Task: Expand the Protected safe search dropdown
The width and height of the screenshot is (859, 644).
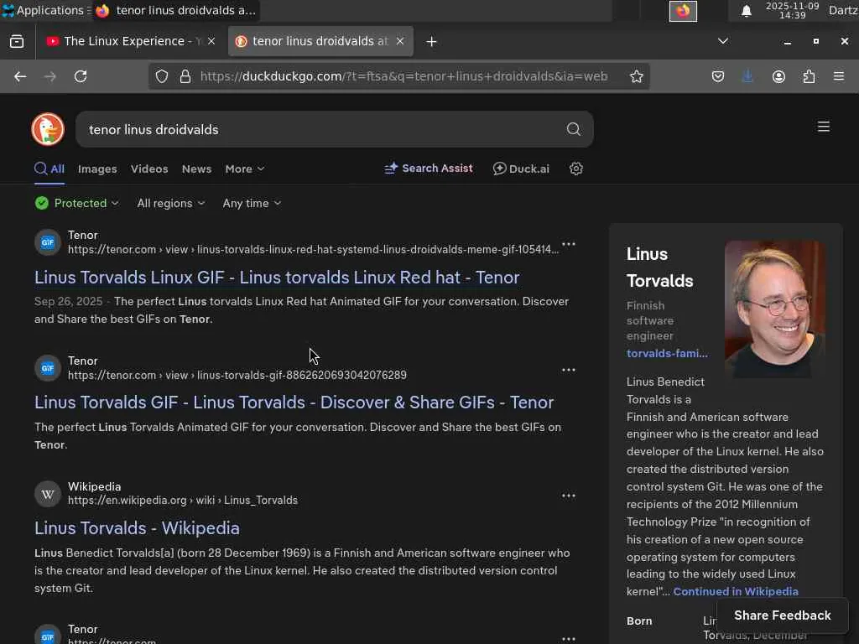Action: (76, 203)
